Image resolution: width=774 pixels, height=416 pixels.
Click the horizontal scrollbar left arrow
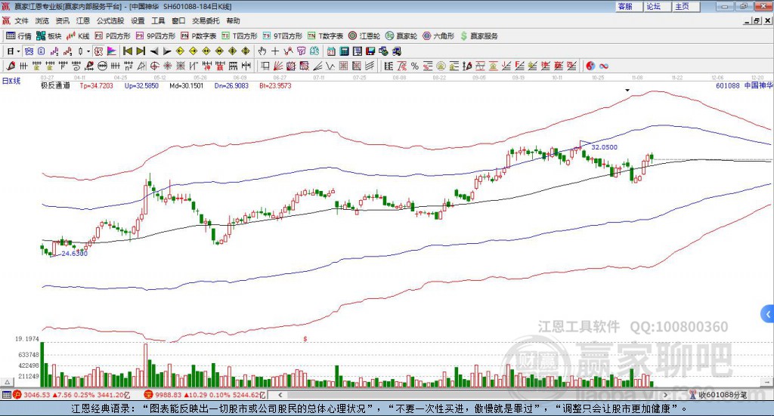point(280,395)
